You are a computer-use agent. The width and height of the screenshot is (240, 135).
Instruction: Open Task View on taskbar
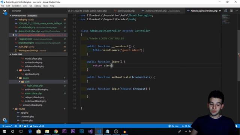click(21, 132)
